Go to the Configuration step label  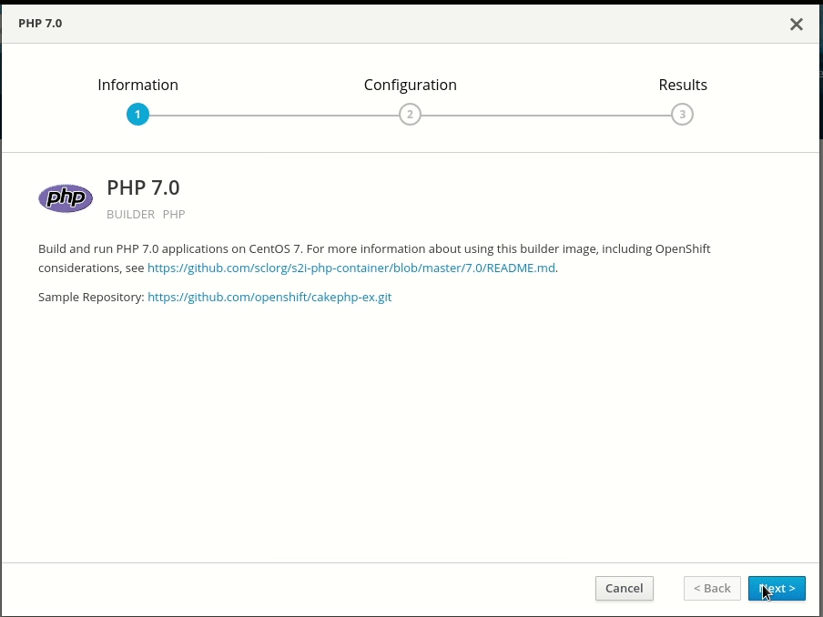pos(410,85)
